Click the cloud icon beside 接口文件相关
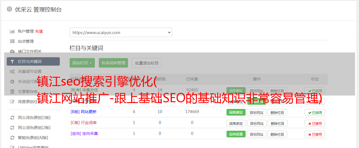The image size is (359, 148). pos(12,51)
